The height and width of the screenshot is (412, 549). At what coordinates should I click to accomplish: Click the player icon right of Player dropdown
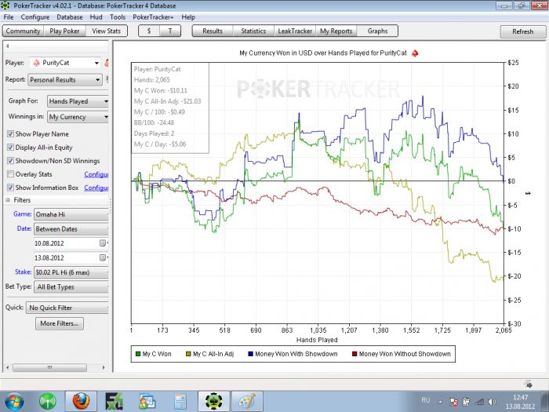click(x=107, y=63)
